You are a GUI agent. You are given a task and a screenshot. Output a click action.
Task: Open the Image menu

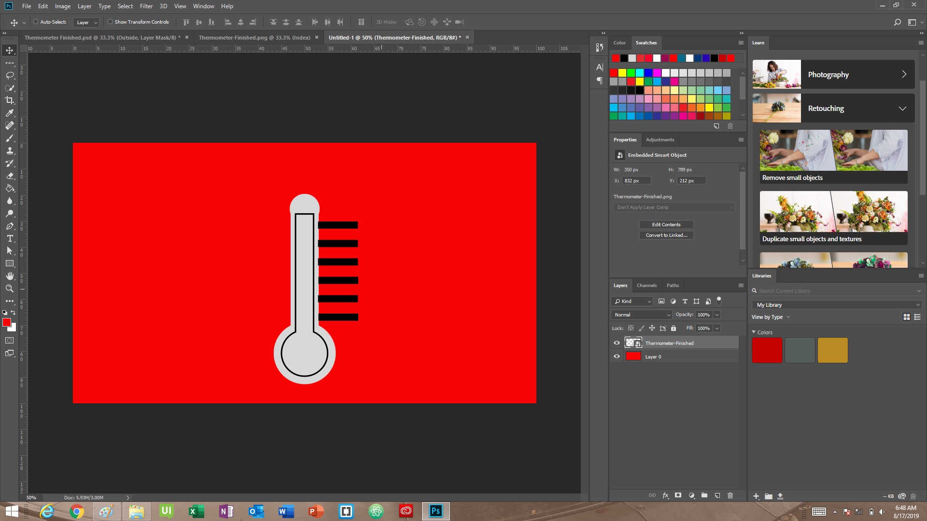pos(63,6)
